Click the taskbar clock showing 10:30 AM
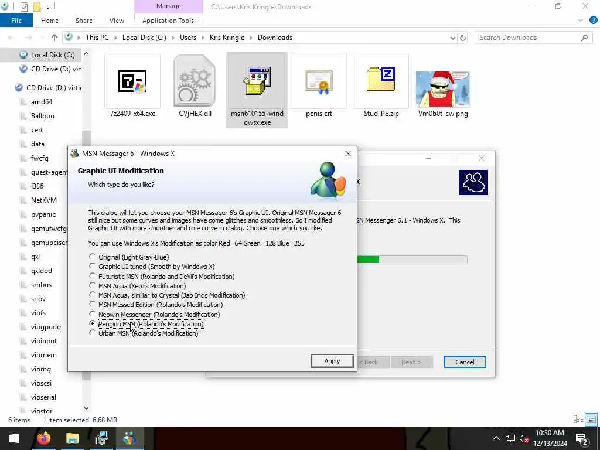This screenshot has width=600, height=450. 550,438
